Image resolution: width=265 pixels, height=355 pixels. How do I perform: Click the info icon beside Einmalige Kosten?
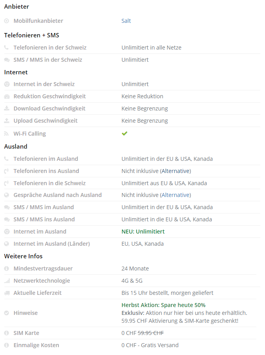[x=7, y=346]
